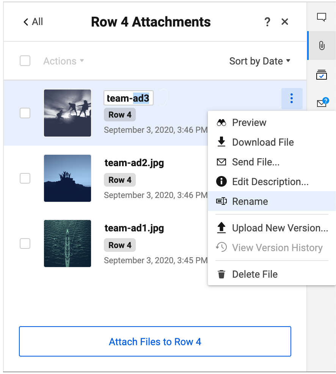Viewport: 336px width, 374px height.
Task: Tick the checkbox for team-ad1.jpg
Action: 25,244
